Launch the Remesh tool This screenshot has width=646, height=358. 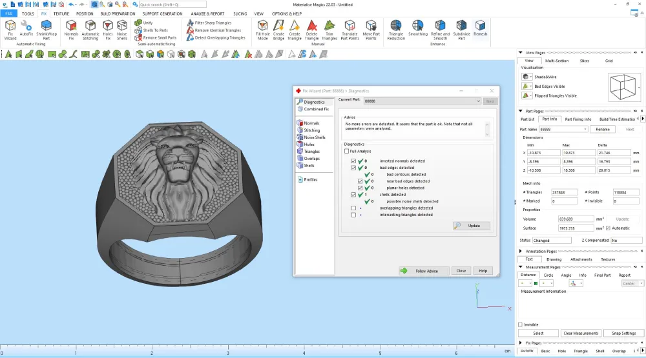[x=480, y=28]
